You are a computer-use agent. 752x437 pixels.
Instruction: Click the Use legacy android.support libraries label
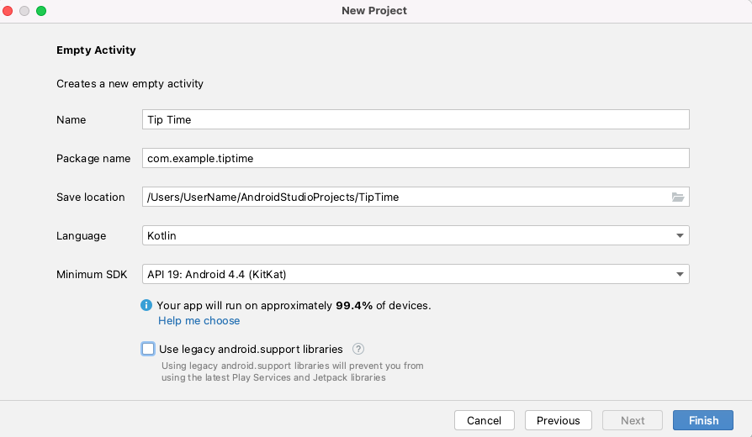[251, 349]
